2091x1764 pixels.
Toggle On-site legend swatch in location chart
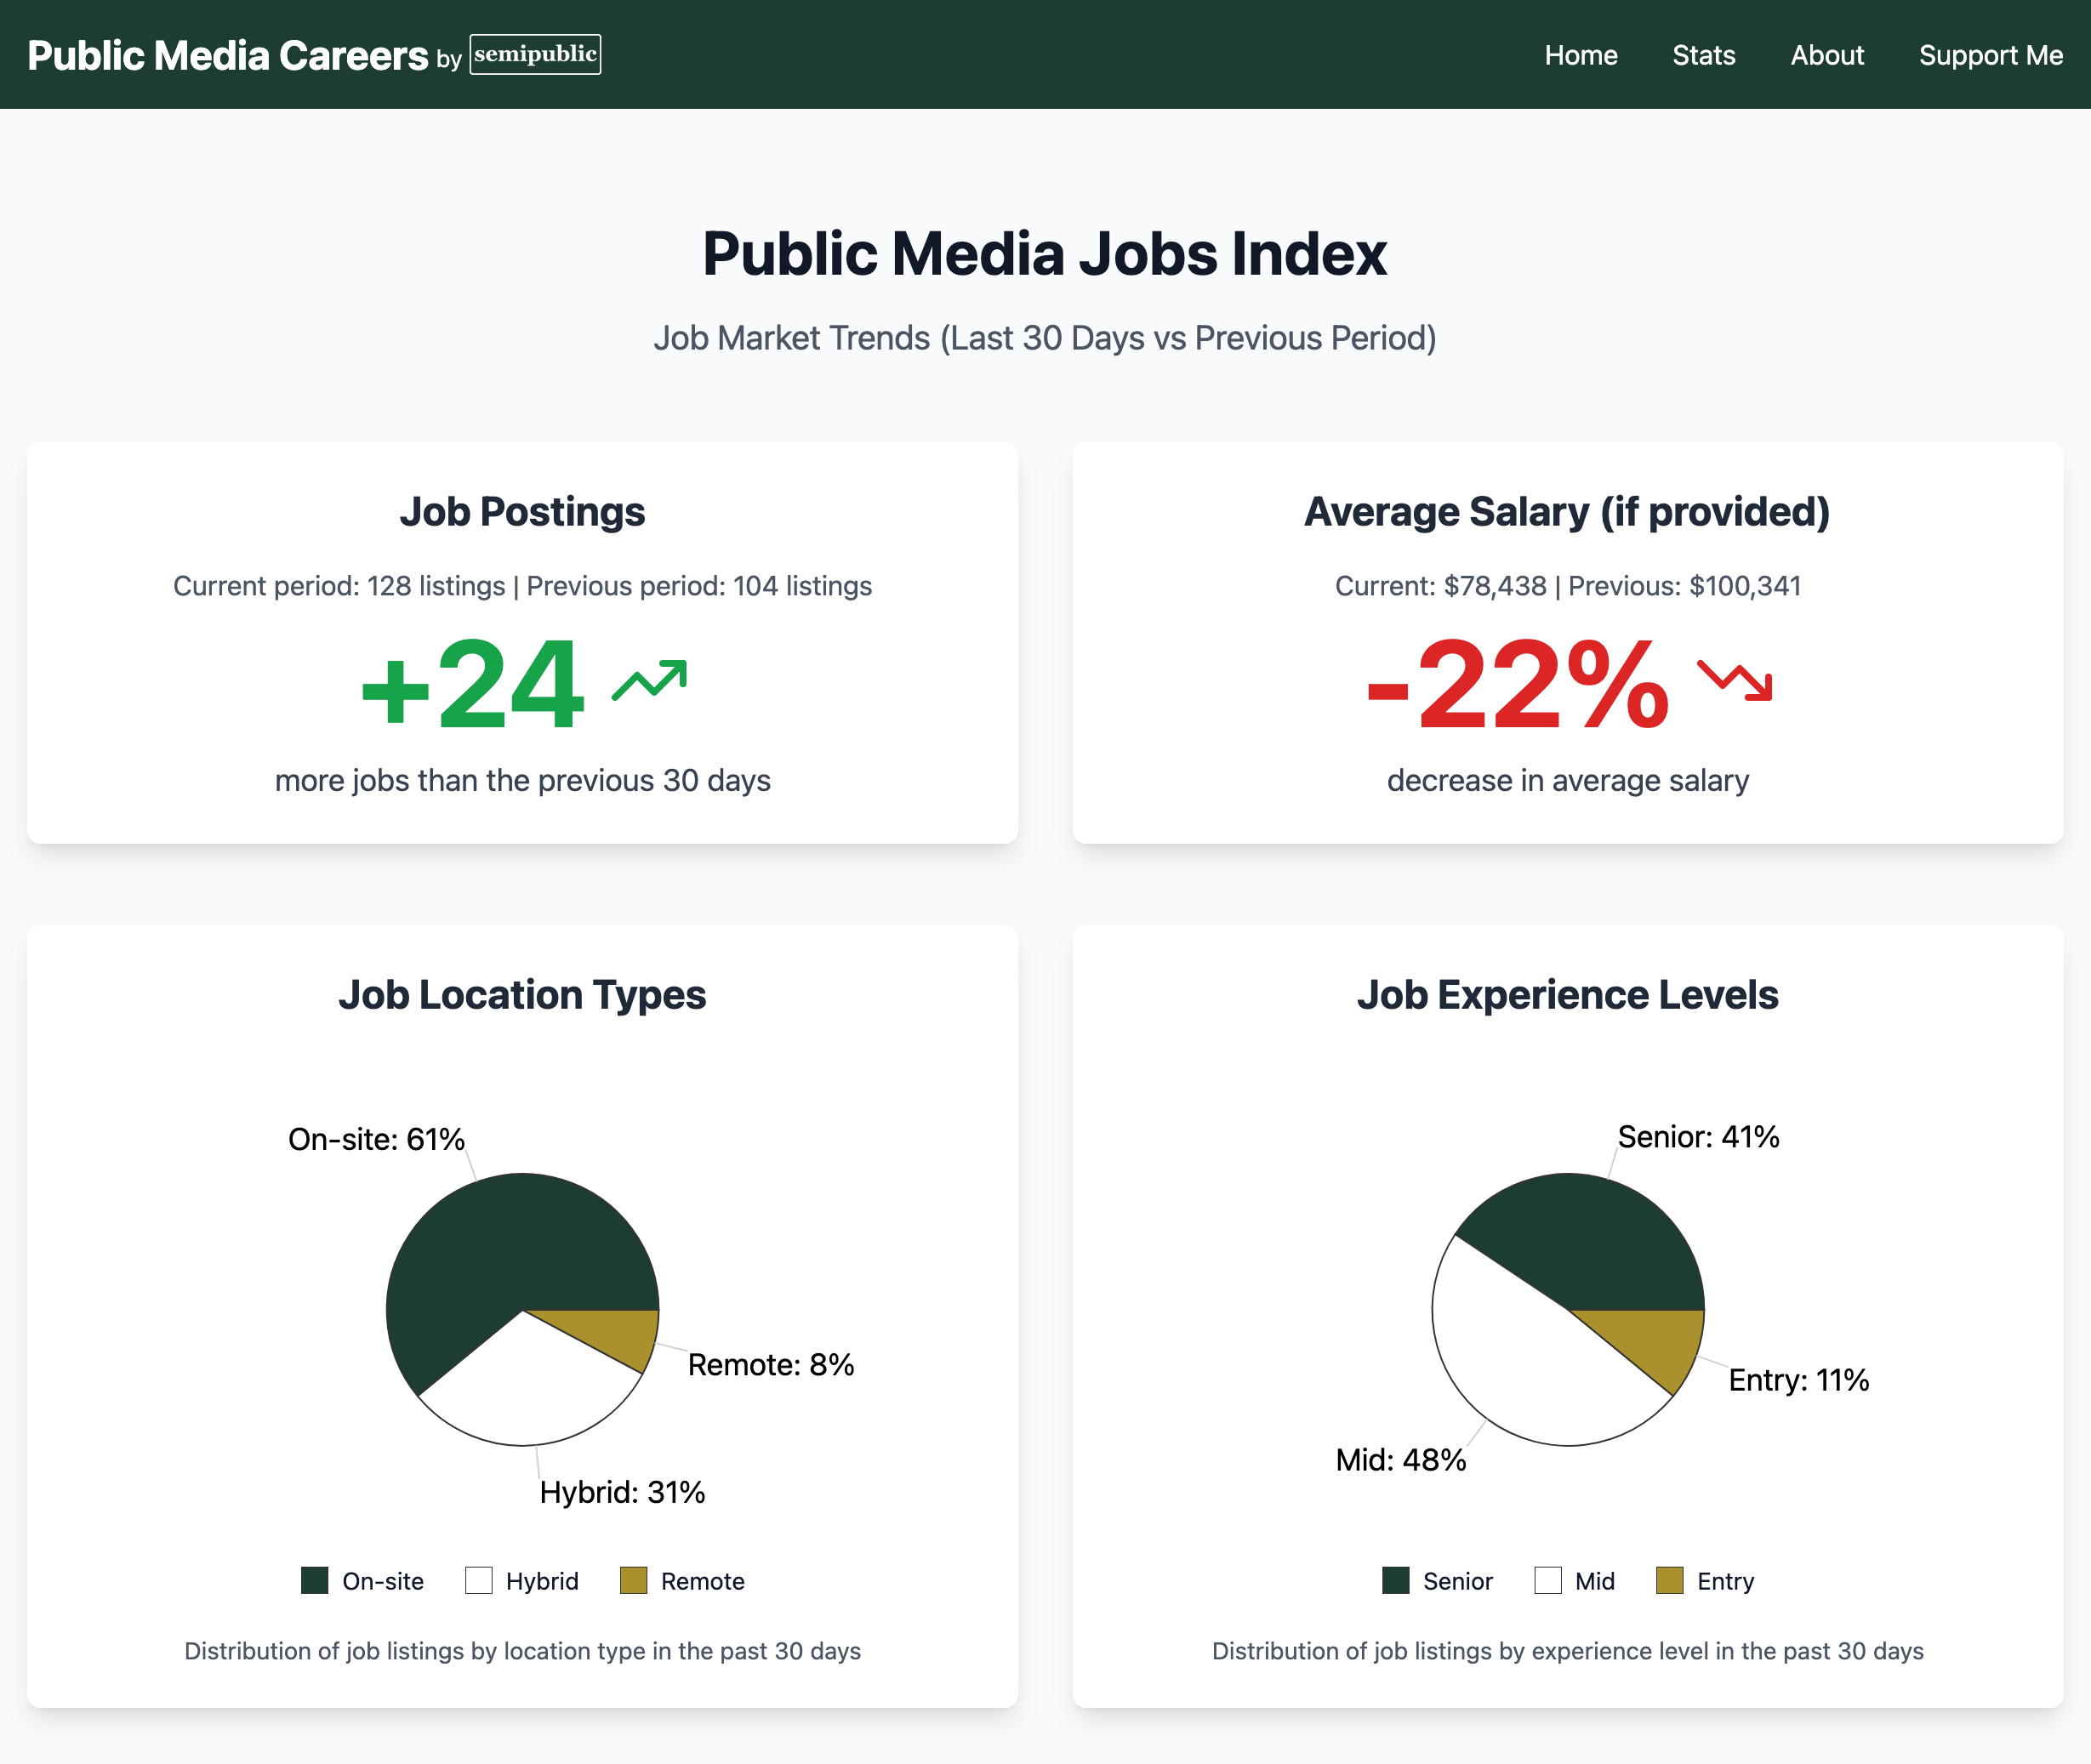(315, 1580)
